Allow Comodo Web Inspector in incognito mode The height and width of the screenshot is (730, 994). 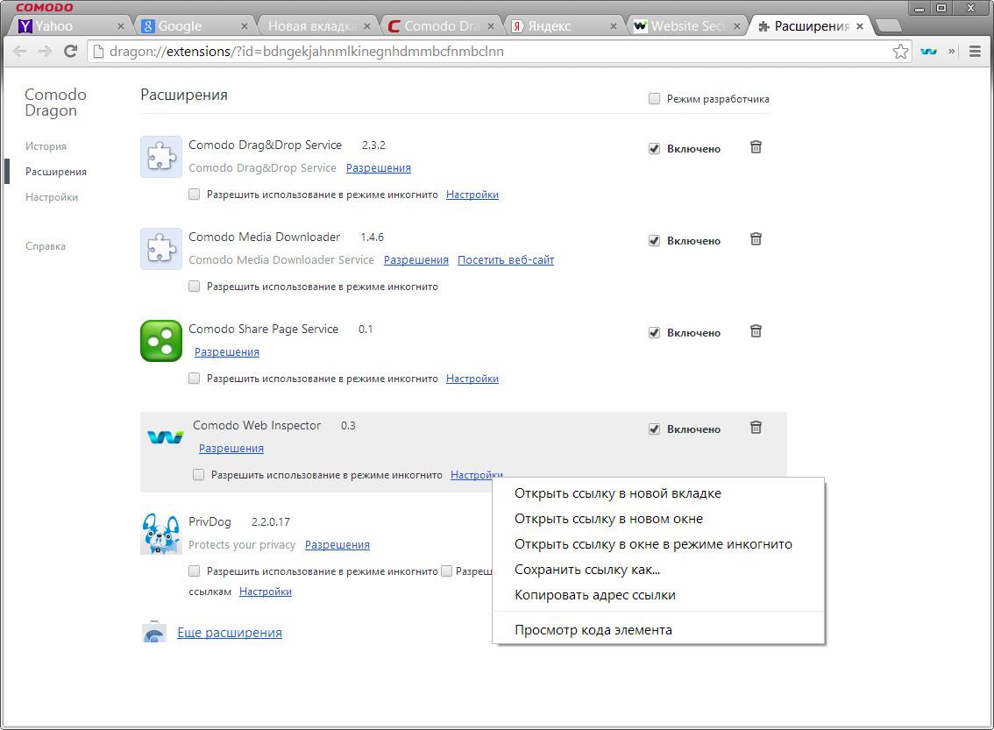(x=198, y=474)
